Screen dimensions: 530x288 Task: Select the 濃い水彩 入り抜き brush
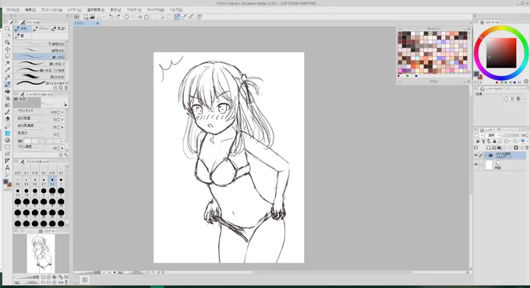[x=40, y=70]
